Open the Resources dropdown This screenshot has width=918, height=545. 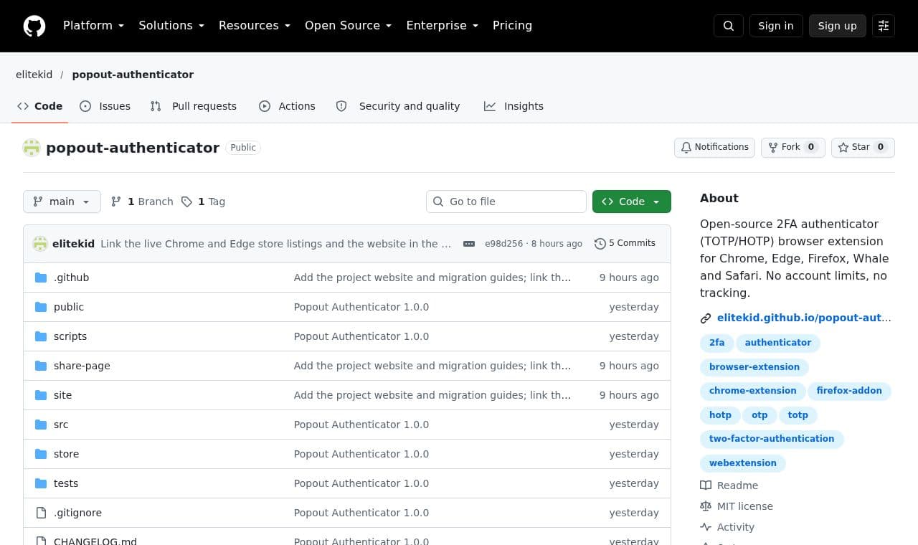(255, 26)
